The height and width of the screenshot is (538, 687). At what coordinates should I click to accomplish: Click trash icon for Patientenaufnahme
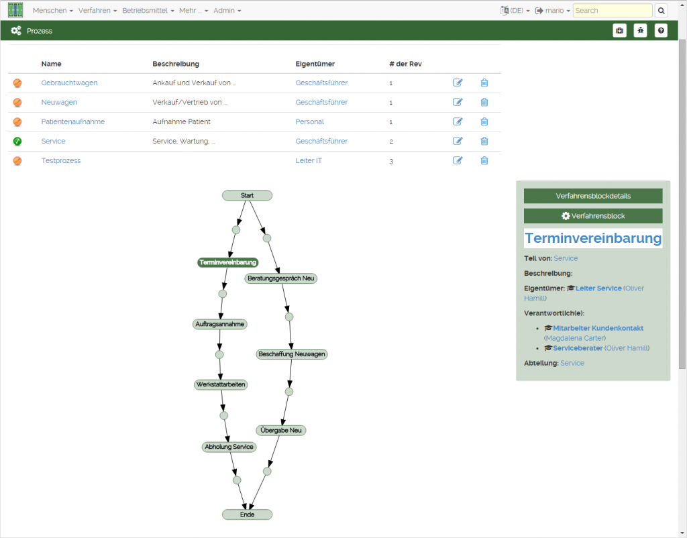[x=484, y=121]
